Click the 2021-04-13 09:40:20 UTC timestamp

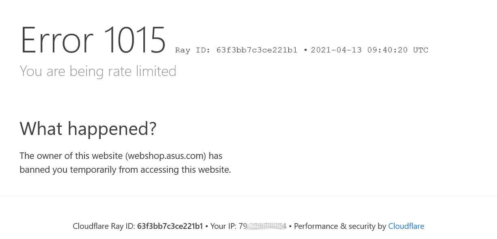[370, 50]
